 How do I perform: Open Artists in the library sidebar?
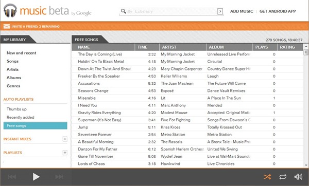click(x=12, y=69)
